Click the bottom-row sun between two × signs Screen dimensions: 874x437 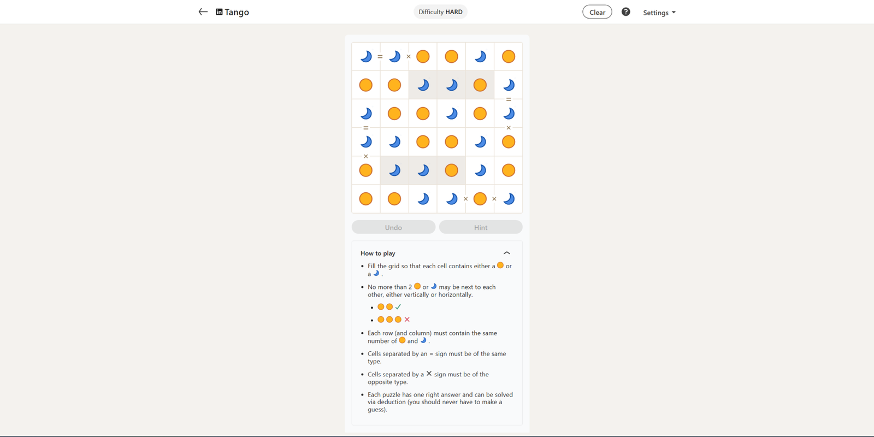[480, 199]
